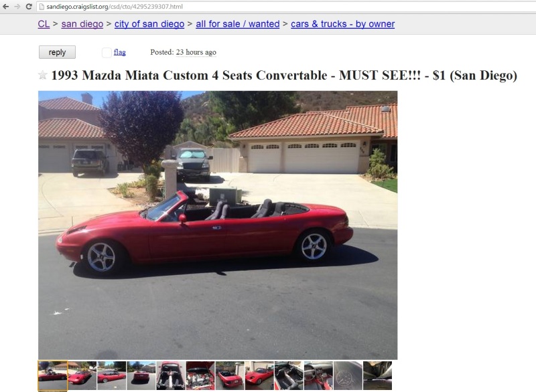The height and width of the screenshot is (392, 536).
Task: Click the main red Miata photo
Action: click(218, 225)
